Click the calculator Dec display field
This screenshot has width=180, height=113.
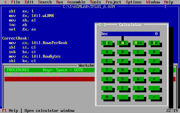pyautogui.click(x=130, y=34)
